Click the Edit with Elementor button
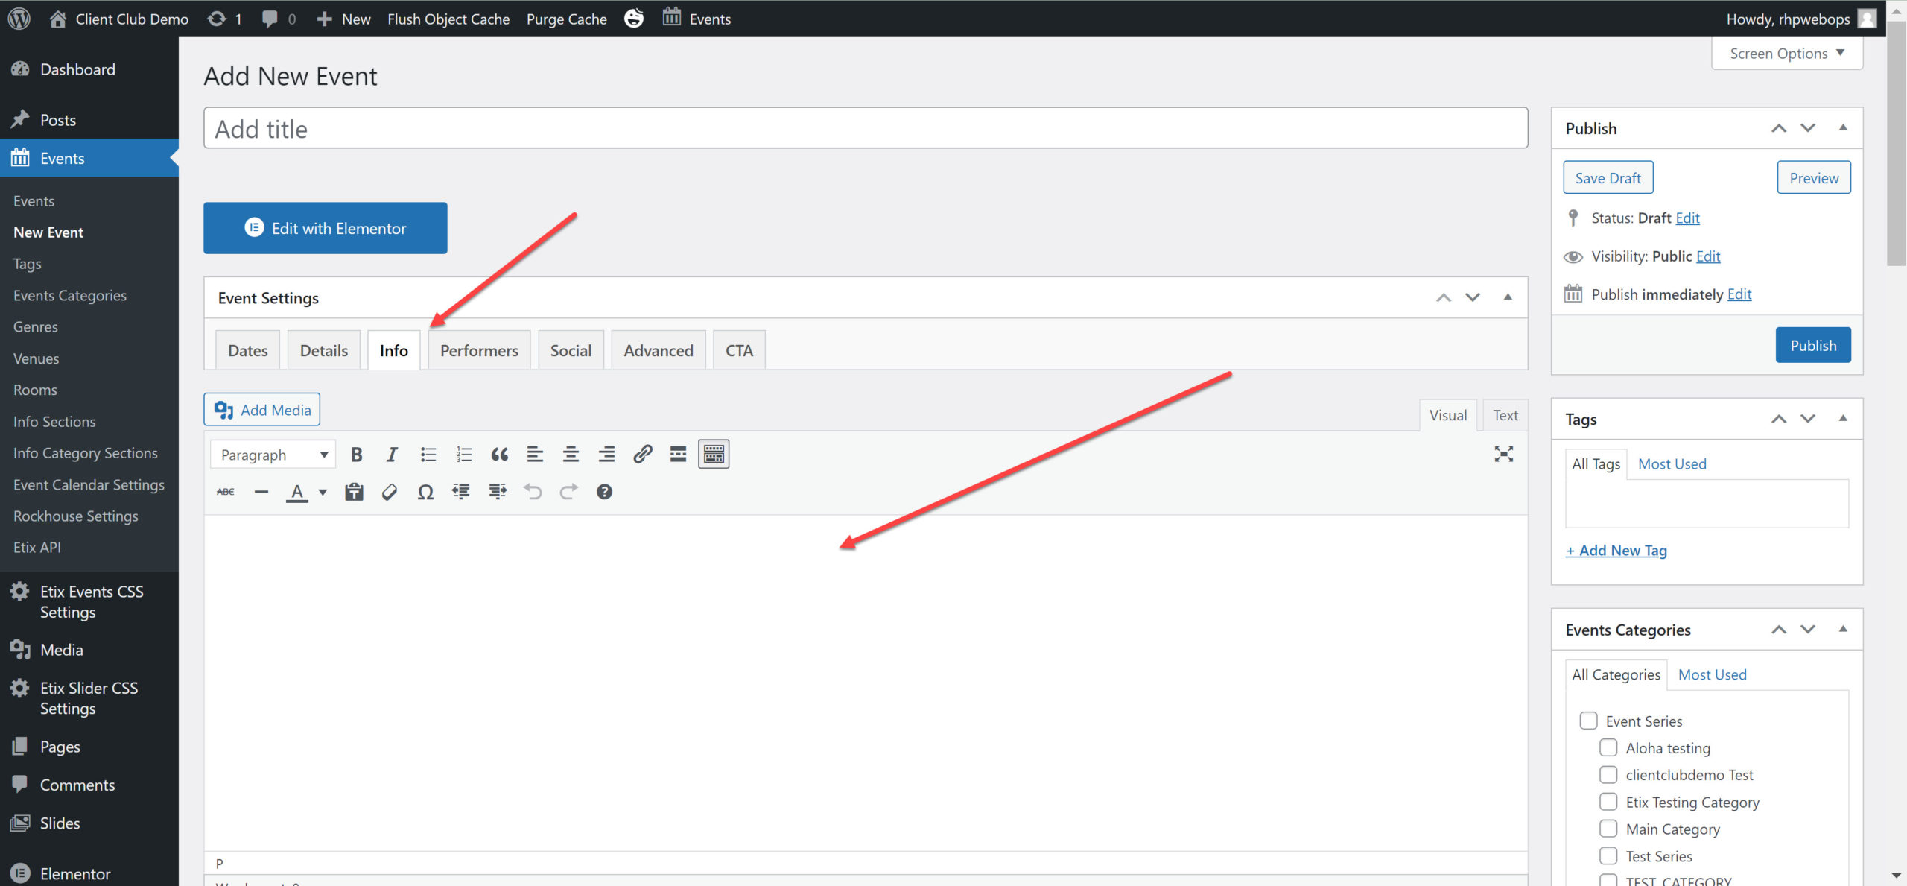This screenshot has width=1907, height=886. (x=326, y=228)
